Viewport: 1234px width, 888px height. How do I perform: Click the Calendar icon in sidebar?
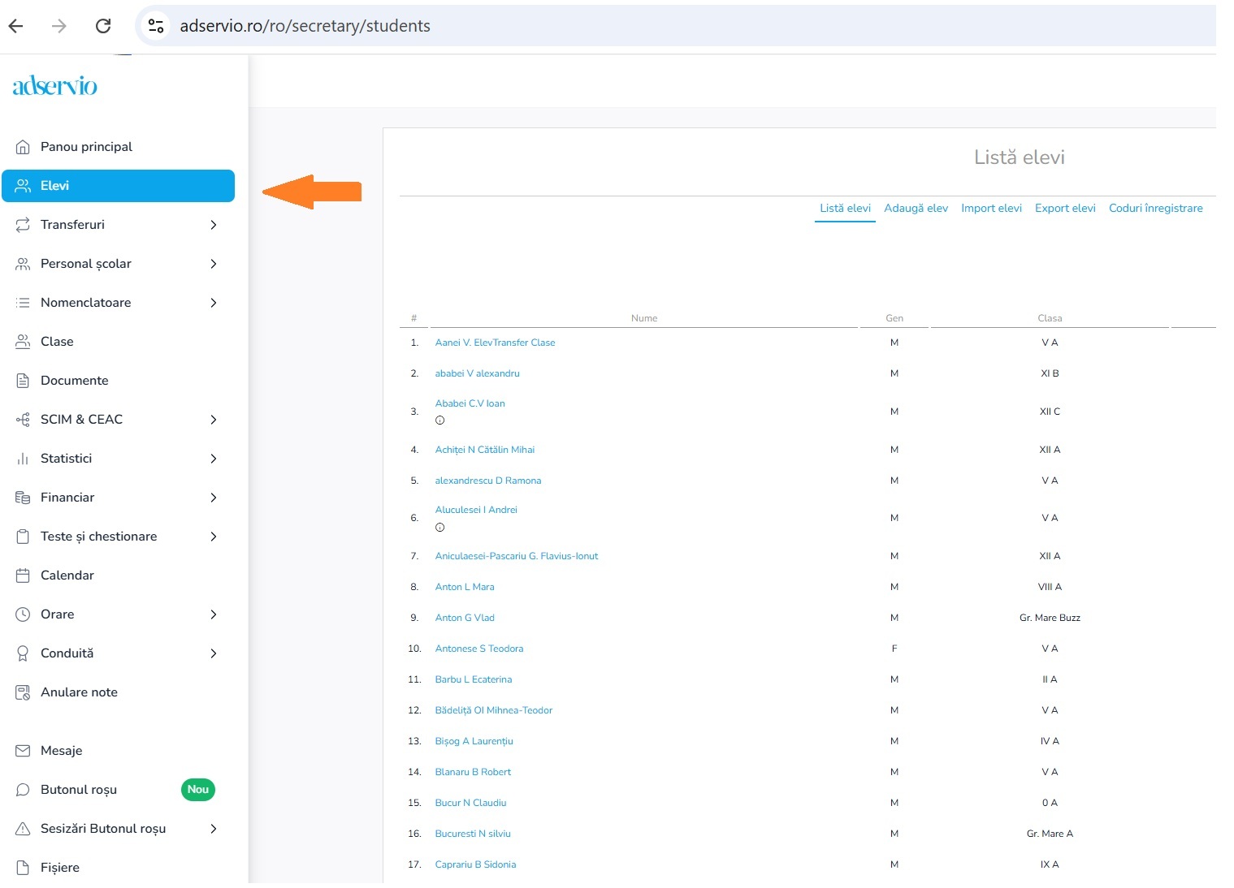(x=23, y=575)
